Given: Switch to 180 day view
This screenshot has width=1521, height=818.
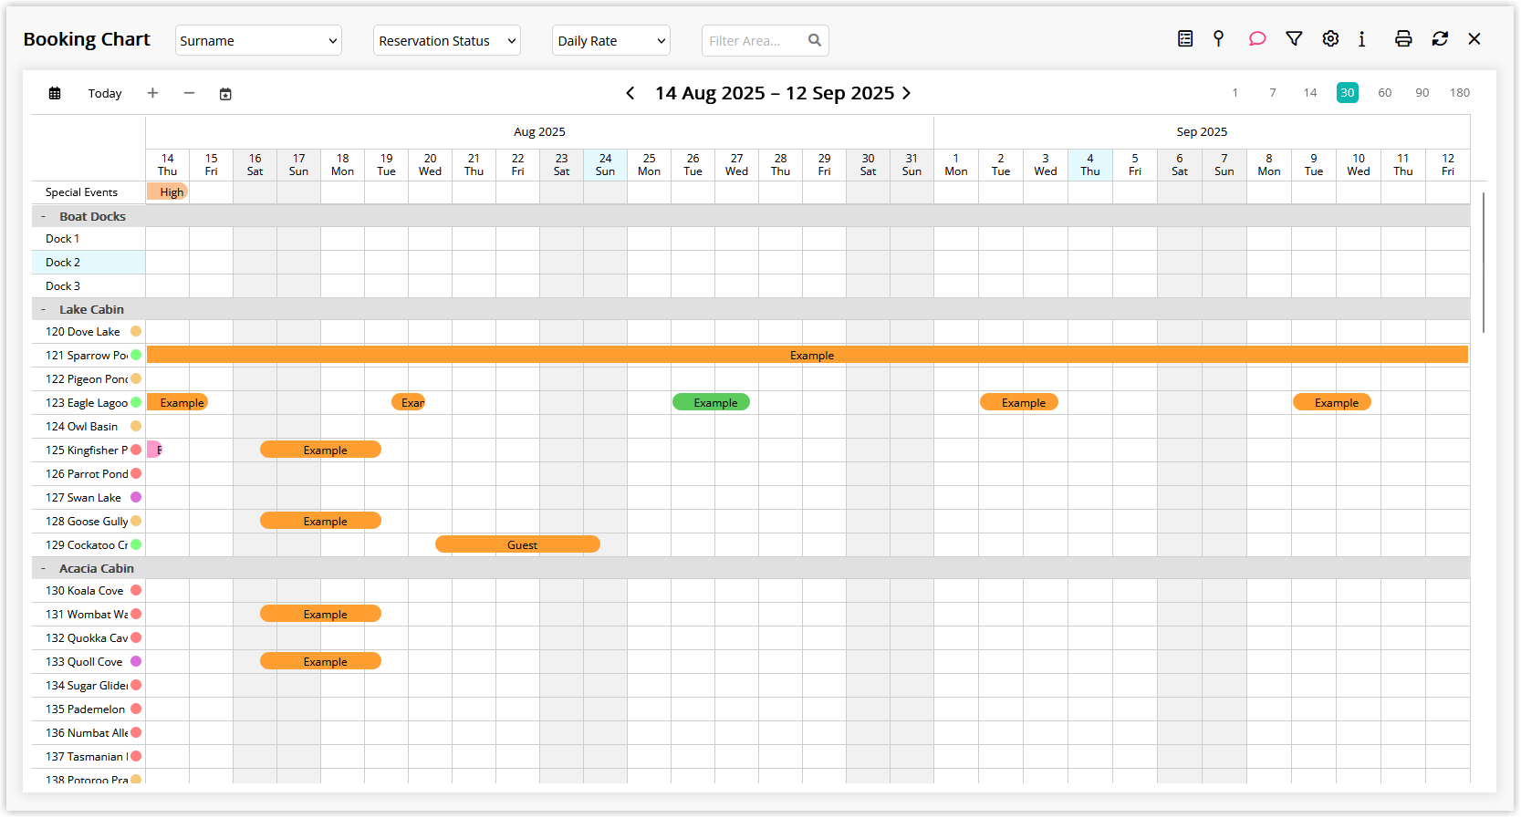Looking at the screenshot, I should pos(1460,92).
